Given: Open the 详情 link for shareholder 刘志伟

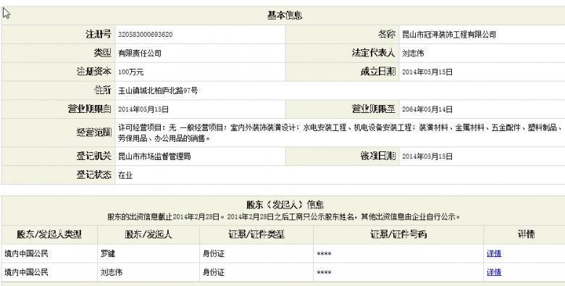Looking at the screenshot, I should (494, 272).
